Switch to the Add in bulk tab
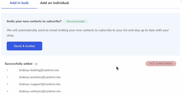Image resolution: width=182 pixels, height=98 pixels. pyautogui.click(x=19, y=3)
